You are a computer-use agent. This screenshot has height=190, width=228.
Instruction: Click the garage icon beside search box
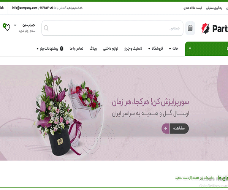pyautogui.click(x=190, y=28)
